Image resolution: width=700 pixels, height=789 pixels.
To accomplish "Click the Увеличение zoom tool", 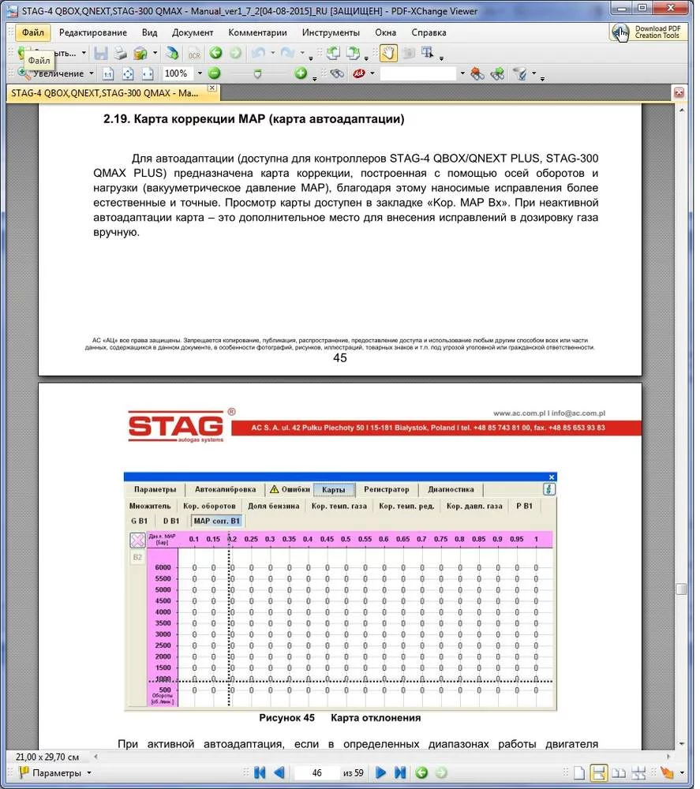I will 51,73.
